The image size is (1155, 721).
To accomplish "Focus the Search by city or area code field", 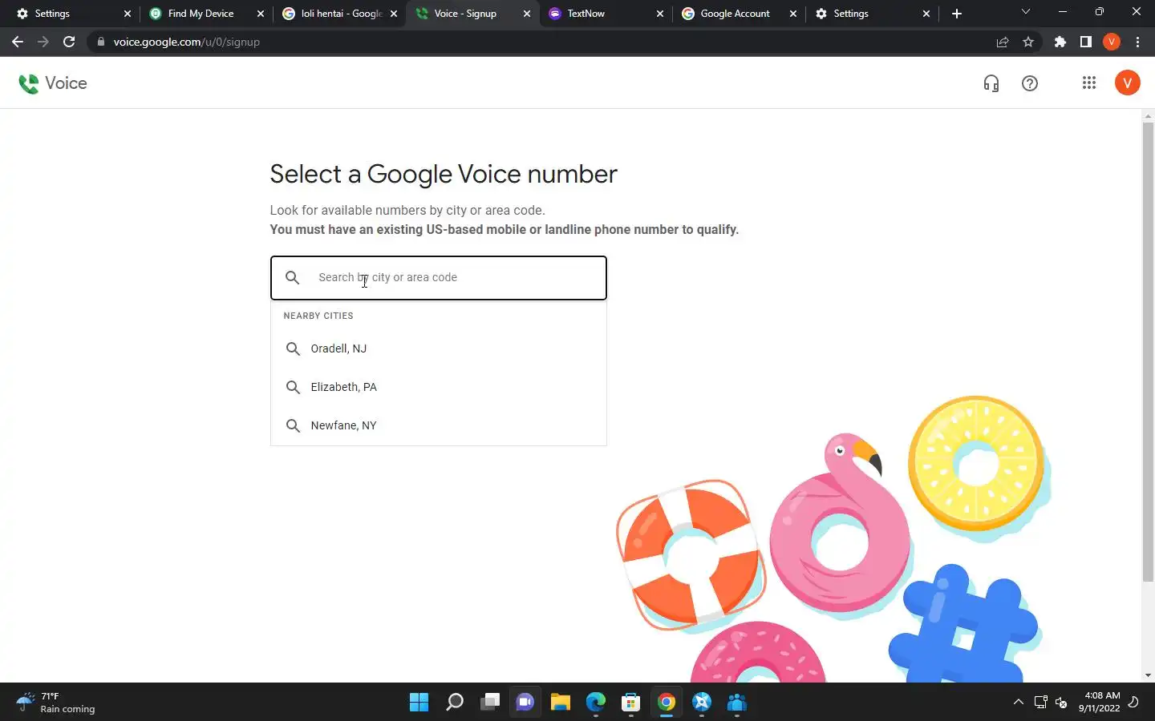I will tap(438, 278).
